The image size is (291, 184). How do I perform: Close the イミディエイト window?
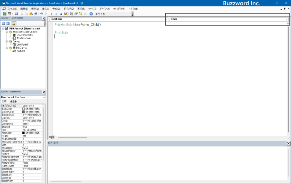(289, 143)
